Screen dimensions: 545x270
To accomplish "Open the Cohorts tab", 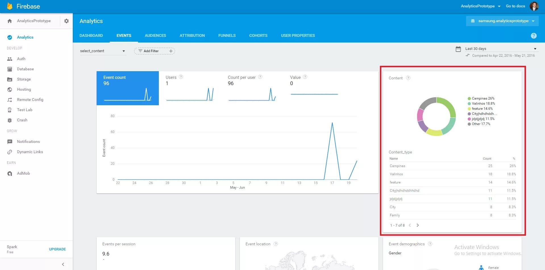I will click(258, 35).
